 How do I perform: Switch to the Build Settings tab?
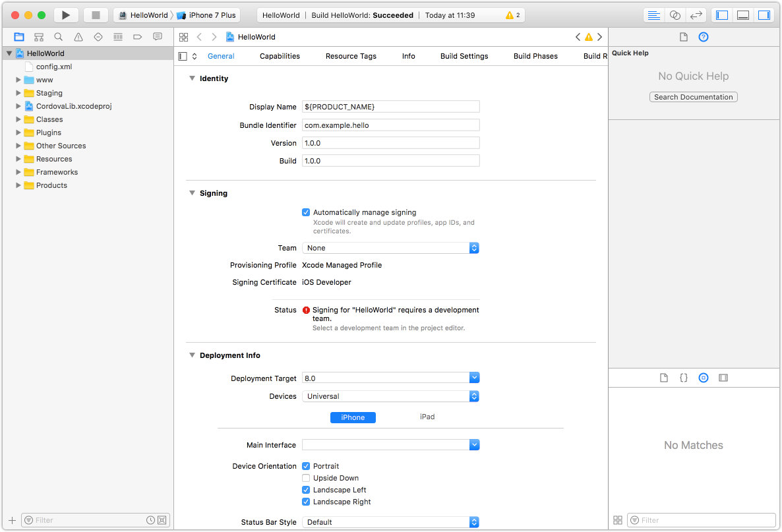coord(464,56)
